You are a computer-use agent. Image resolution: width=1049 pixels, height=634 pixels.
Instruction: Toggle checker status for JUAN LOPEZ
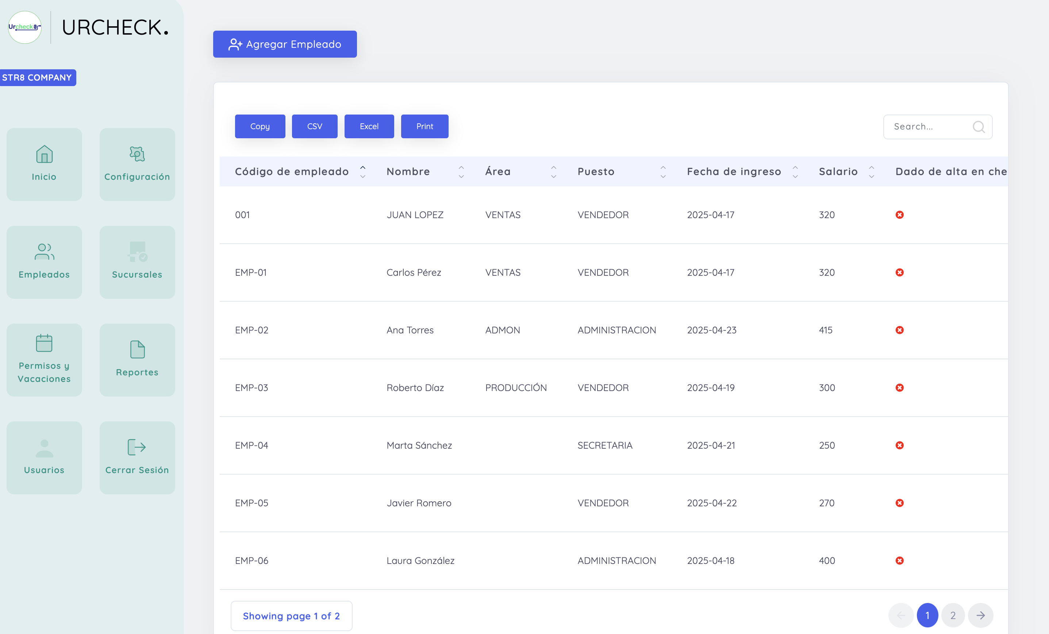900,215
